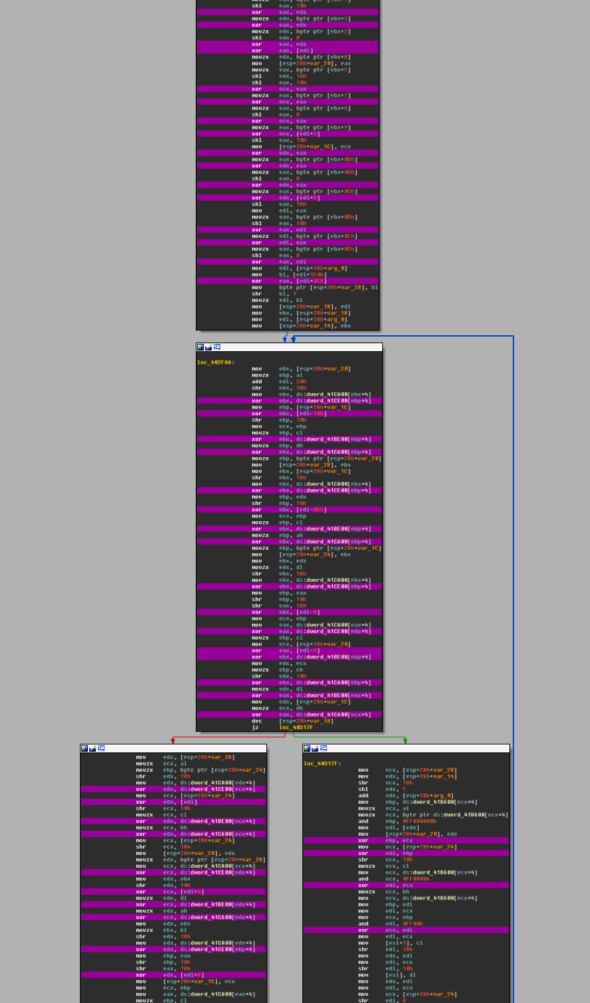Click the third title icon on loc_402FAA node

[x=217, y=347]
